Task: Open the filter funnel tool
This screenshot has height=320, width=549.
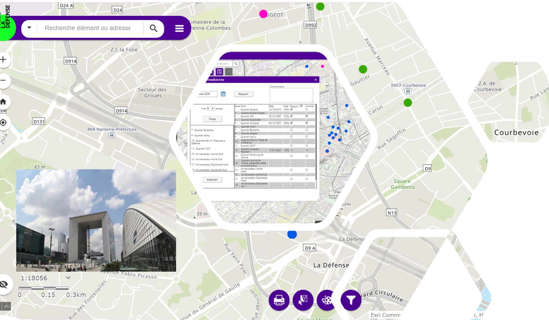Action: 351,300
